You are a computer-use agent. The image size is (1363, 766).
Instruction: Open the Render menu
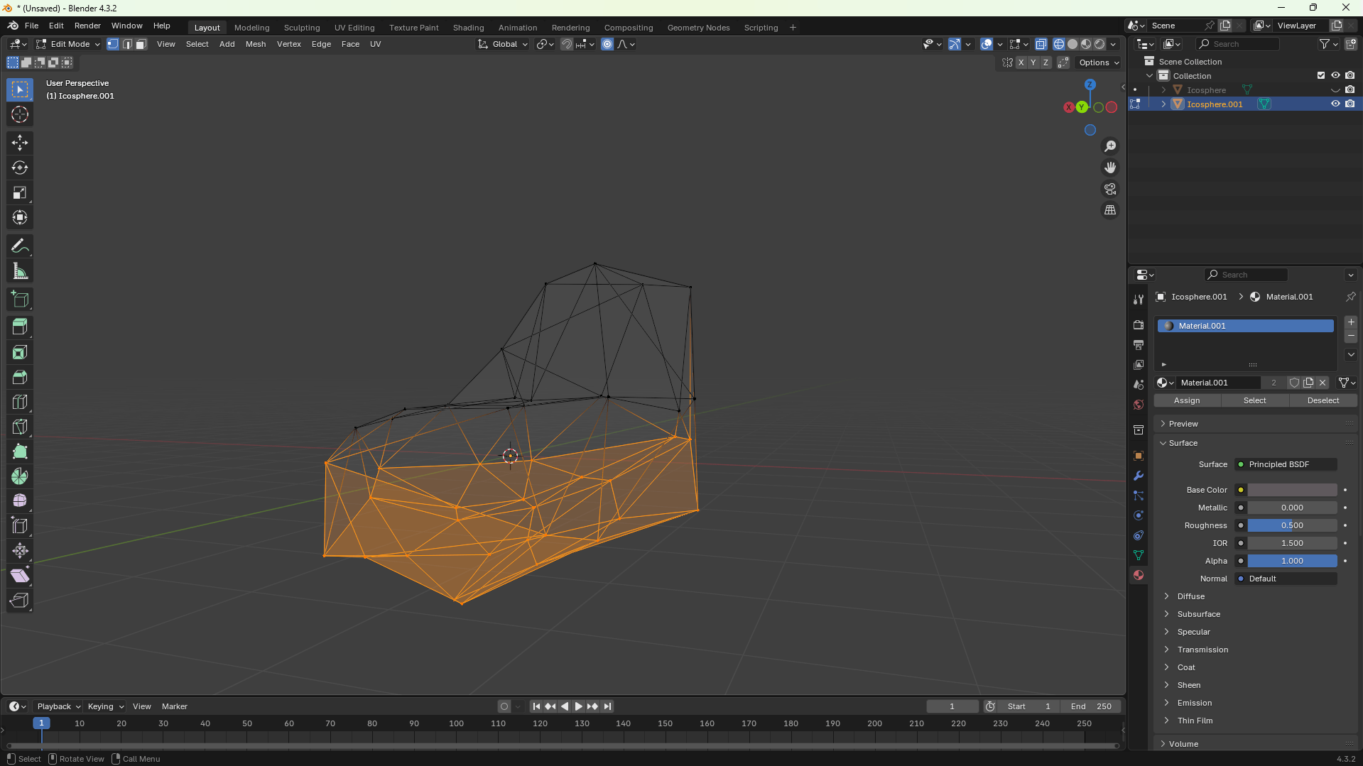(x=87, y=26)
